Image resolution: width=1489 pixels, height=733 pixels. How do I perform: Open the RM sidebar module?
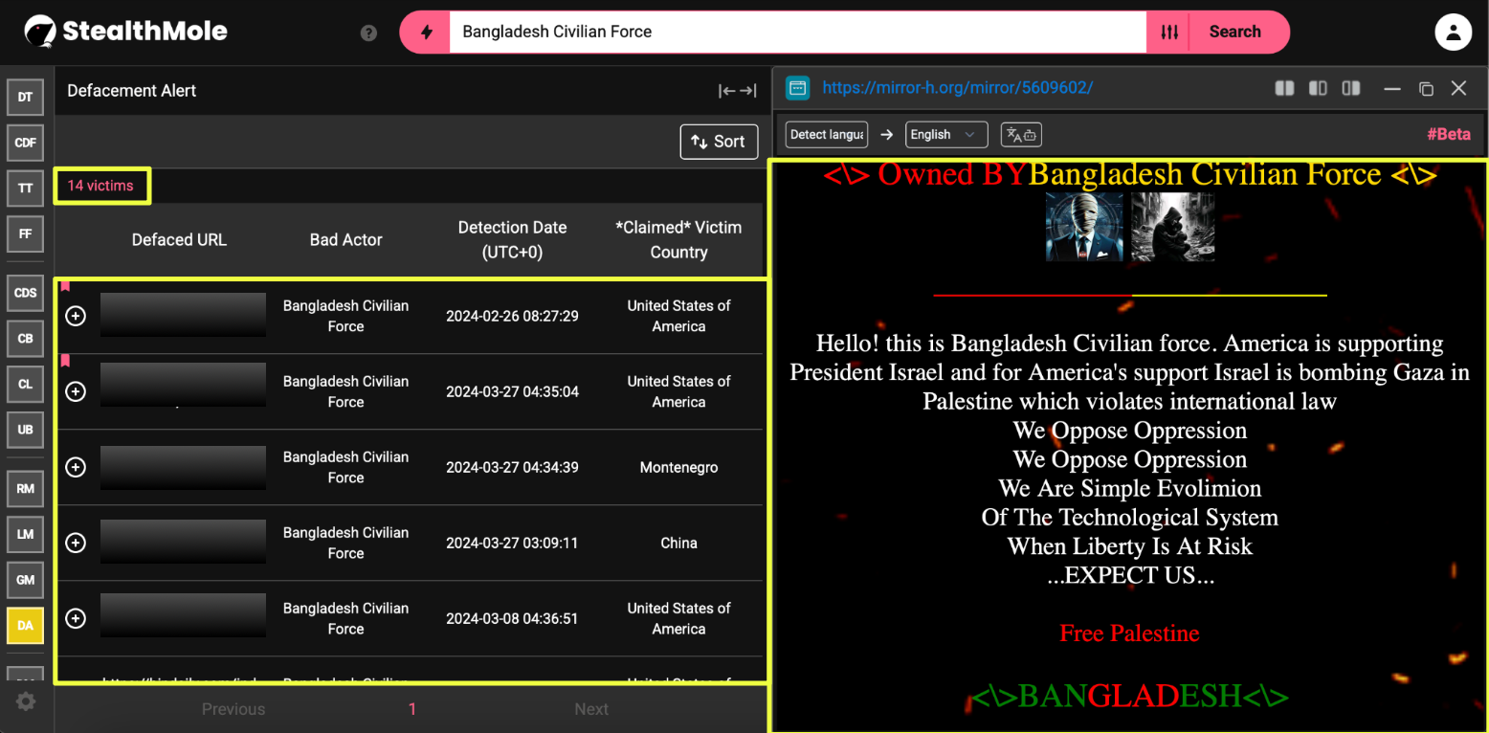(25, 488)
